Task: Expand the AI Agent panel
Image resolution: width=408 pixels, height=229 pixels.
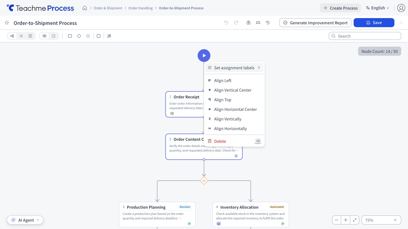Action: 25,220
